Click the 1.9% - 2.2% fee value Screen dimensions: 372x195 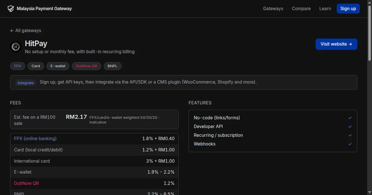click(161, 172)
